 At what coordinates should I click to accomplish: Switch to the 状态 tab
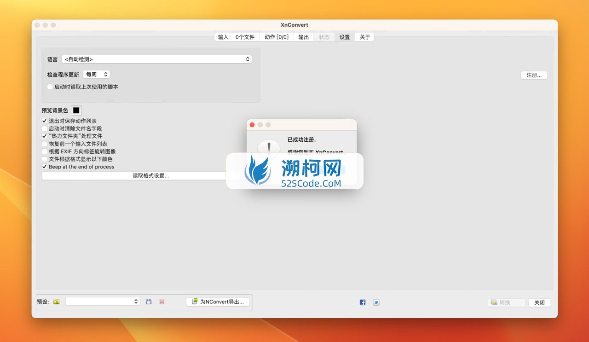coord(324,37)
